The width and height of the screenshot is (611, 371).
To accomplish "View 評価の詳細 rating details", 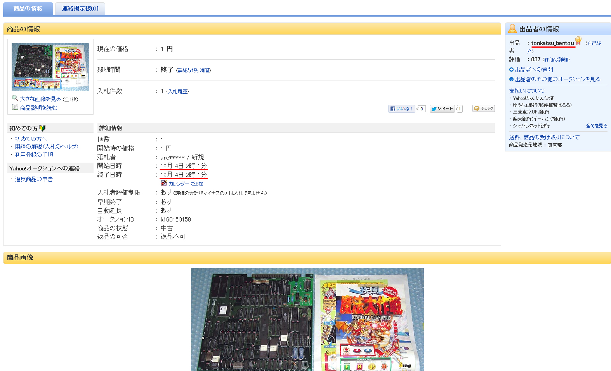I will 556,60.
